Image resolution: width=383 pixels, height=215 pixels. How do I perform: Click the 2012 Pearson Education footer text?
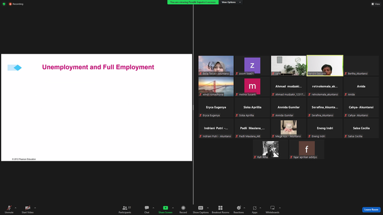[x=24, y=159]
